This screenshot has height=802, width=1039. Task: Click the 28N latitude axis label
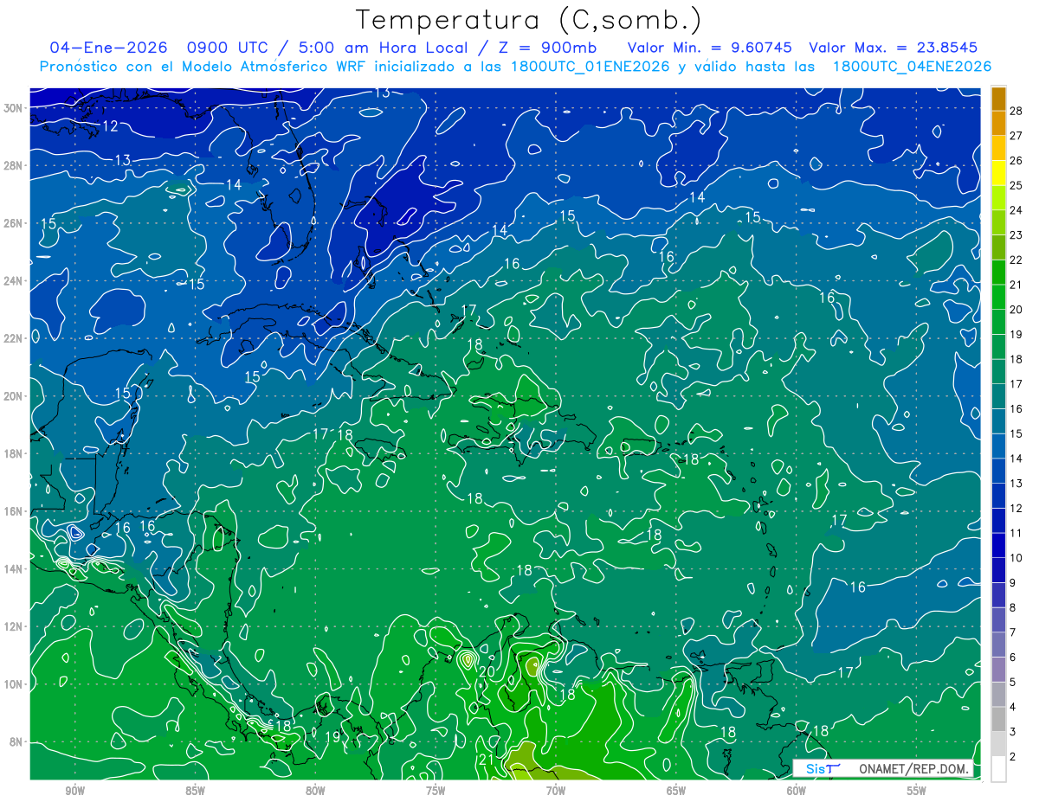tap(14, 165)
